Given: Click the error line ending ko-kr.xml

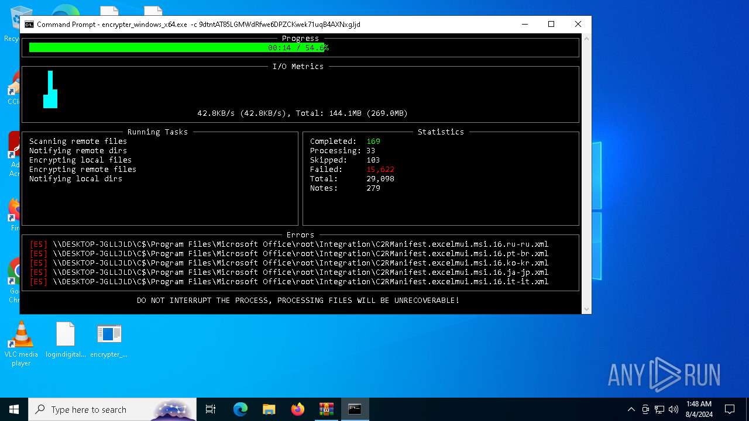Looking at the screenshot, I should pos(289,263).
